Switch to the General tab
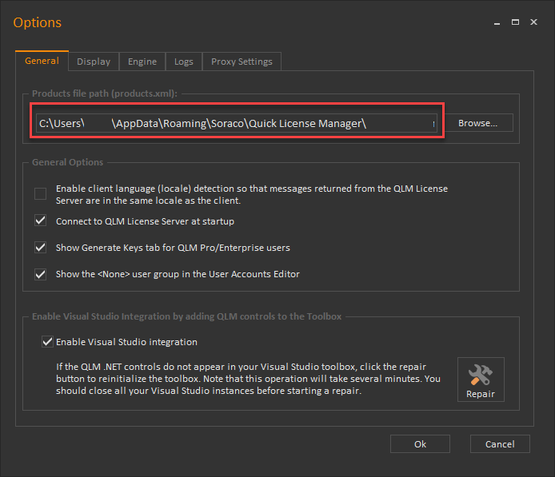 pyautogui.click(x=42, y=61)
